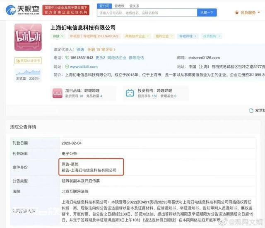
Task: Open the 会员服务 dropdown
Action: click(x=248, y=12)
